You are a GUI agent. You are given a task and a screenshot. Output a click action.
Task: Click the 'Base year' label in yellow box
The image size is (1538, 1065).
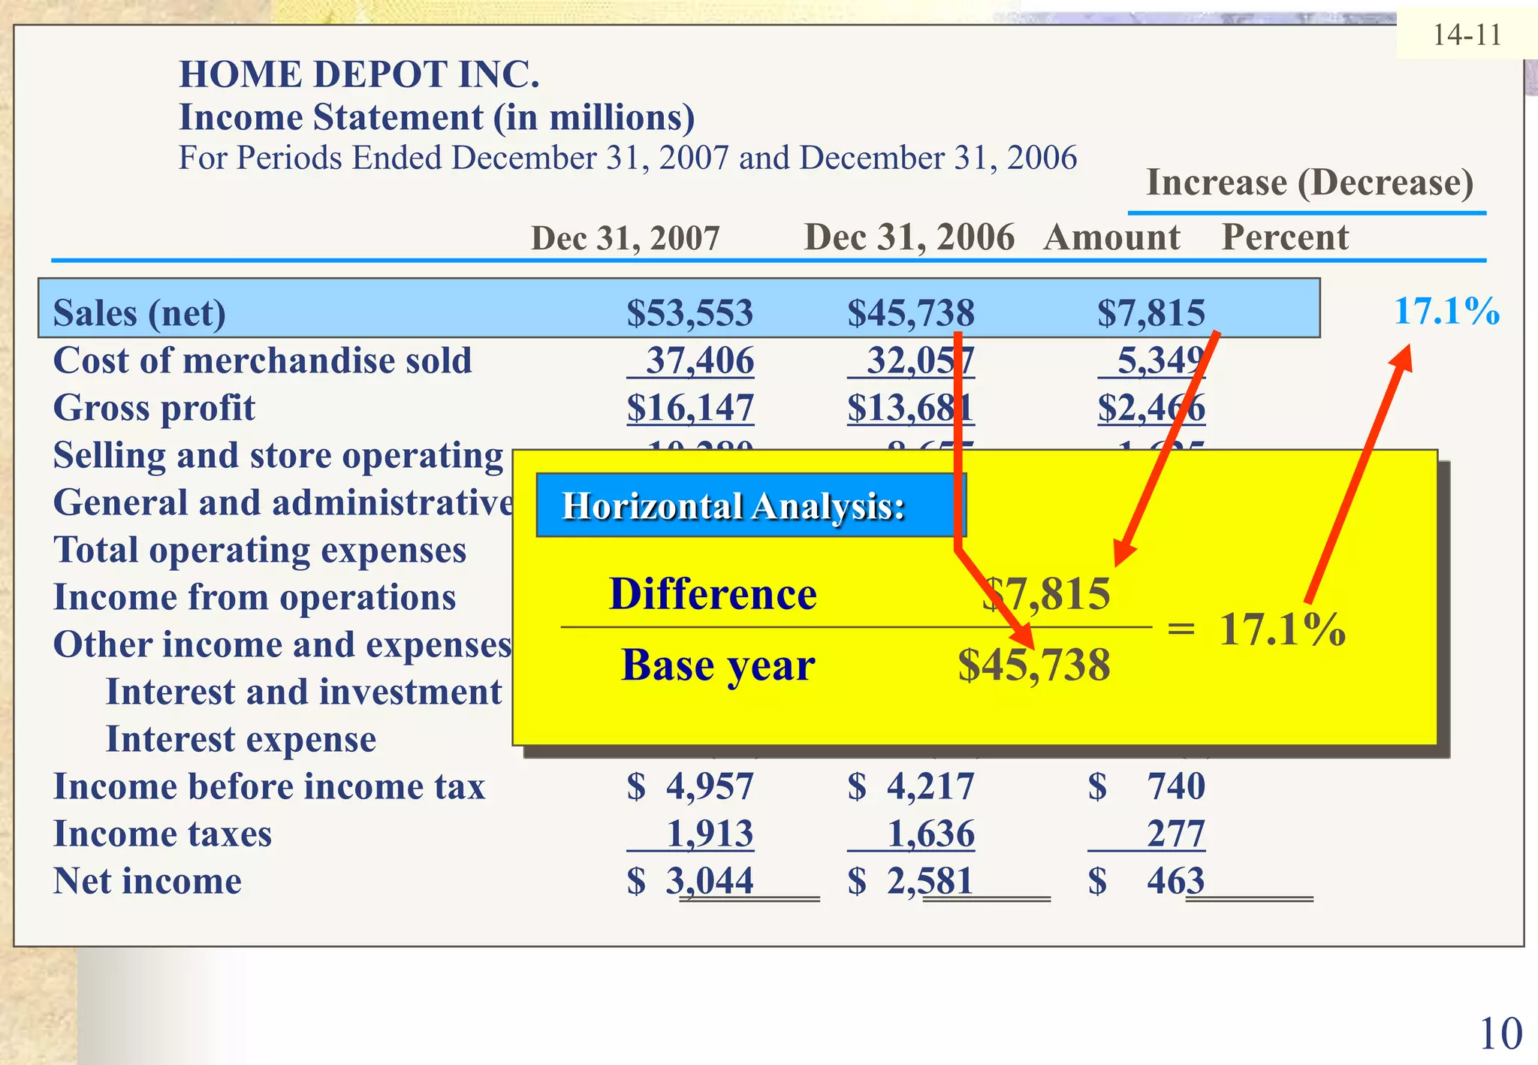click(x=718, y=665)
